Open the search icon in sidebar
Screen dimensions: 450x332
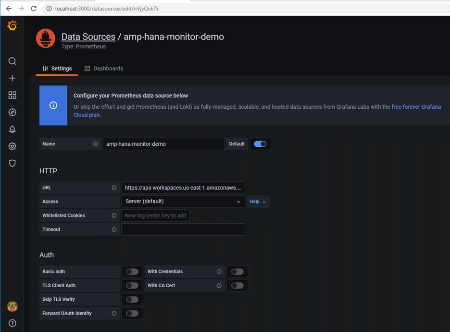[x=12, y=61]
